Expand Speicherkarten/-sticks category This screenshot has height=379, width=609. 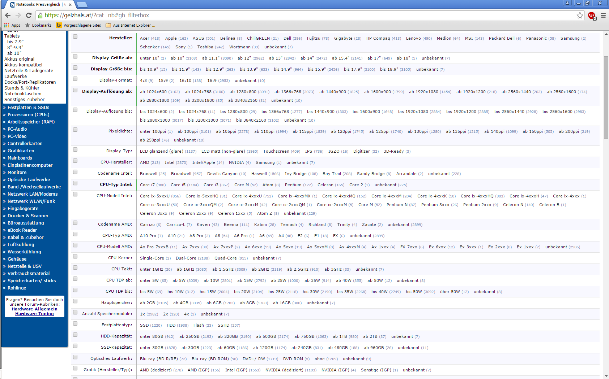31,280
